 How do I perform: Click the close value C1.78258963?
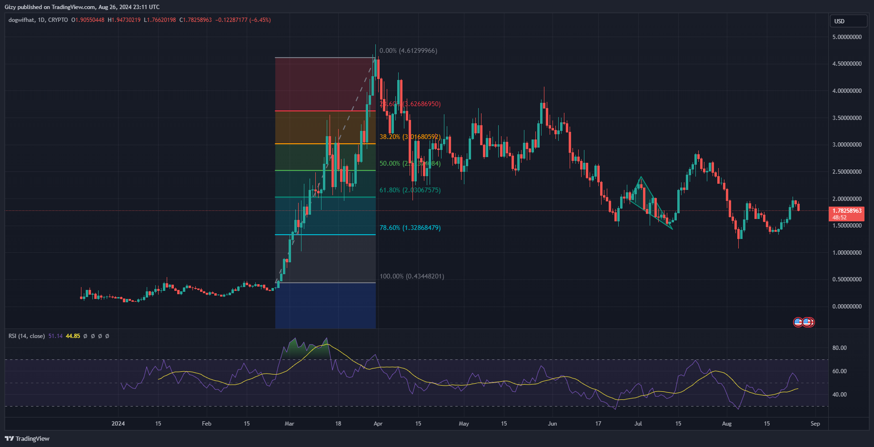pos(195,20)
